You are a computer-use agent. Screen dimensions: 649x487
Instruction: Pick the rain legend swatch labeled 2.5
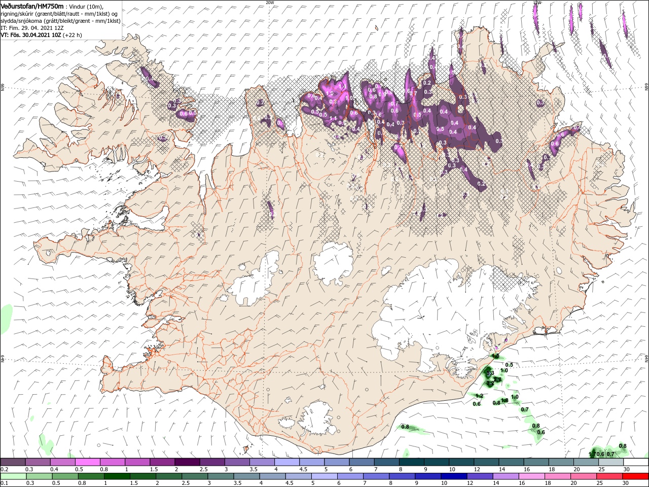point(195,476)
